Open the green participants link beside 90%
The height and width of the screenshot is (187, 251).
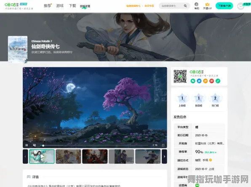(x=210, y=152)
